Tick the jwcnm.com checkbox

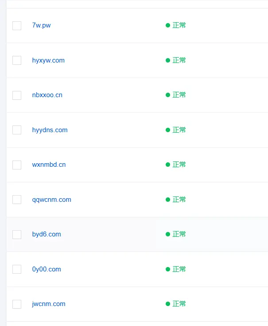pyautogui.click(x=17, y=304)
